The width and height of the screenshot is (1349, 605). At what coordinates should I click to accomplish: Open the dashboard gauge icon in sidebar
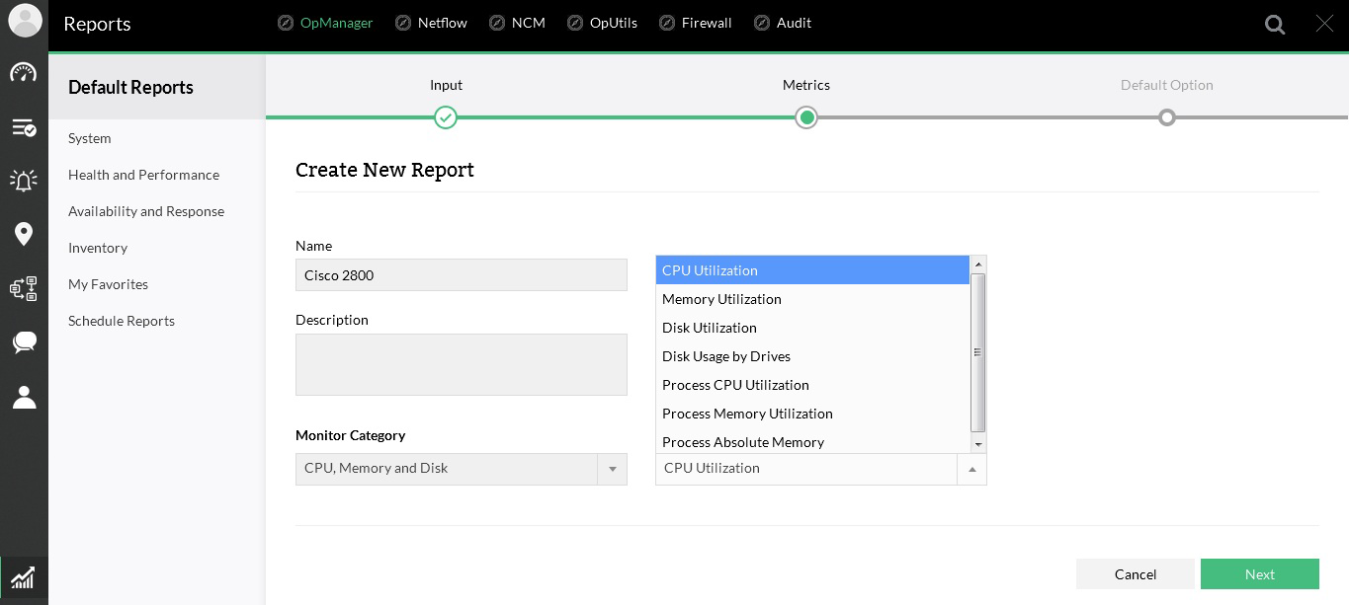24,73
